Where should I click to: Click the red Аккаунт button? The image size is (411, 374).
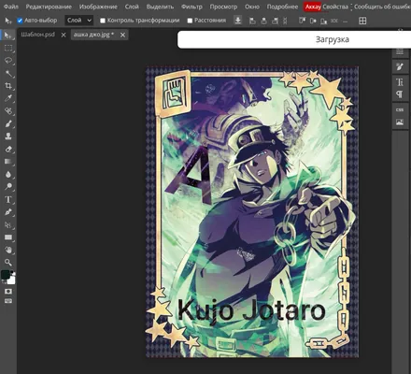pos(313,7)
